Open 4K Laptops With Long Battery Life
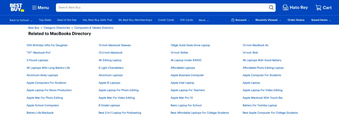The width and height of the screenshot is (339, 116). pos(48,68)
